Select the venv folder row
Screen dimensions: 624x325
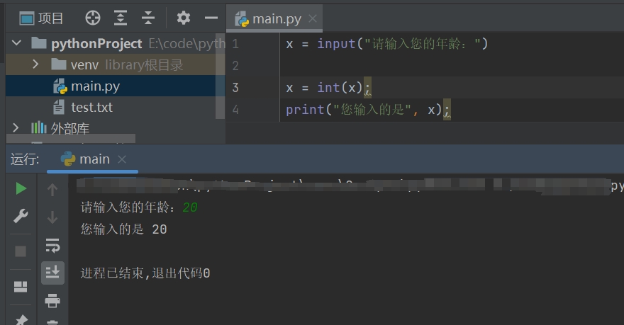116,64
